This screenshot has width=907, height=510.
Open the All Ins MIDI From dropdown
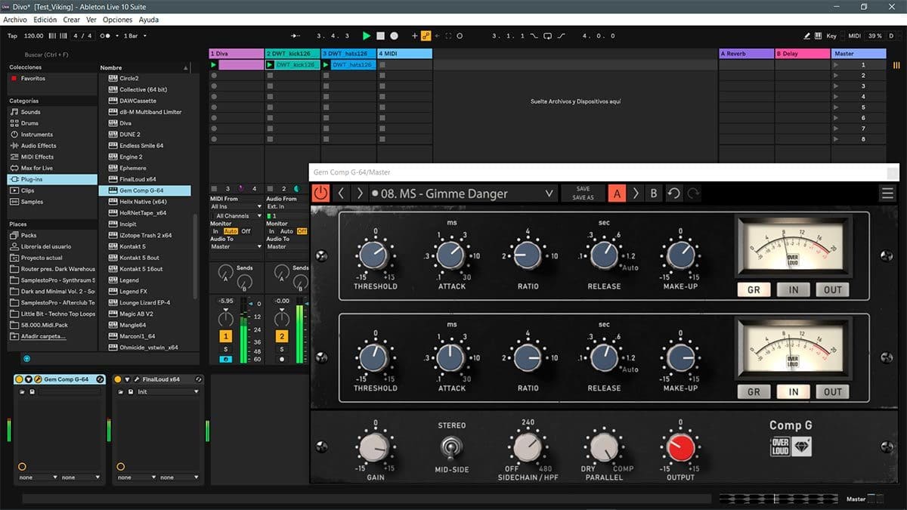coord(236,206)
